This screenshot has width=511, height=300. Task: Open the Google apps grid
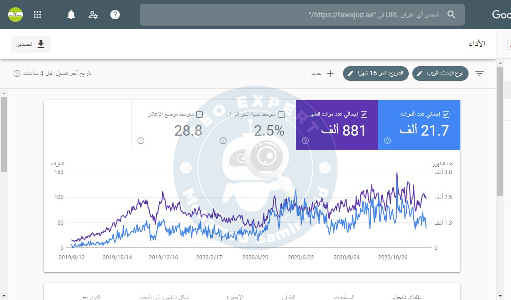pyautogui.click(x=37, y=15)
